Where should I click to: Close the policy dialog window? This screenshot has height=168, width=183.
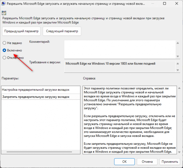click(177, 3)
